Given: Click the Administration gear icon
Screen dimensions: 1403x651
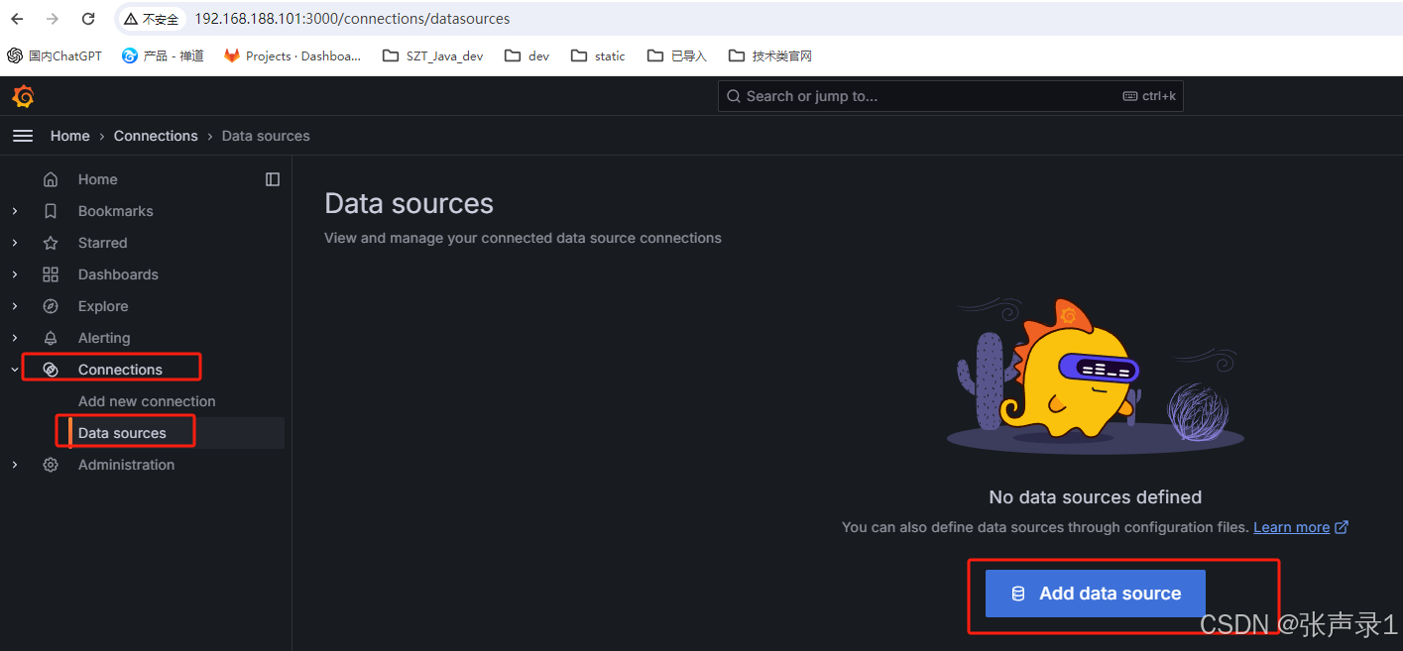Looking at the screenshot, I should (51, 465).
